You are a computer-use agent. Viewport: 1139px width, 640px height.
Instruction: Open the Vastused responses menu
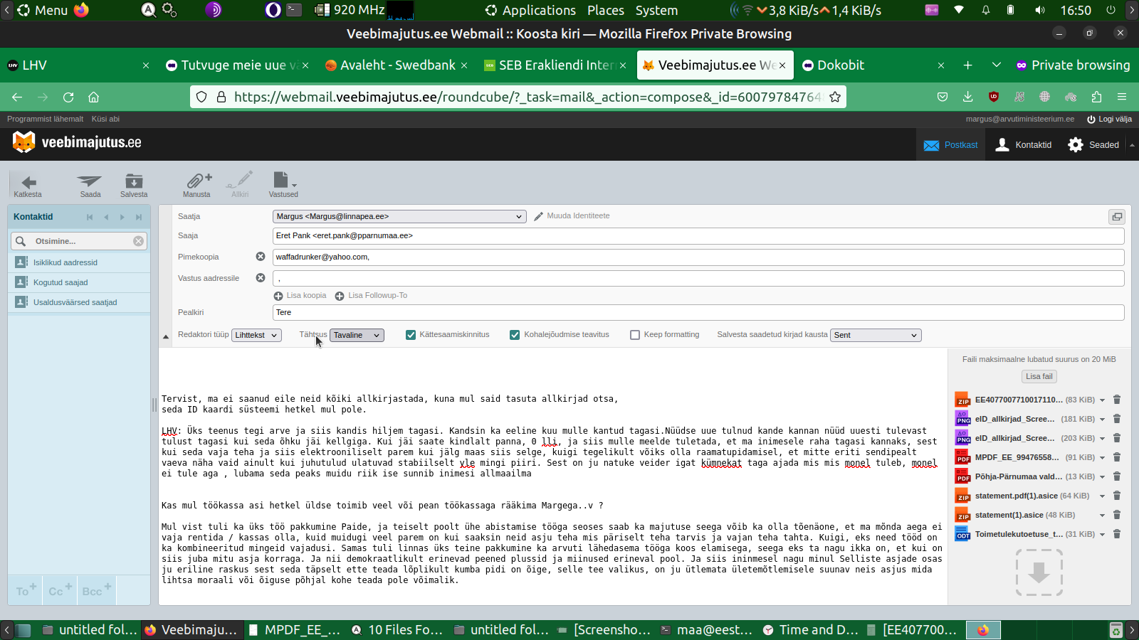(283, 186)
